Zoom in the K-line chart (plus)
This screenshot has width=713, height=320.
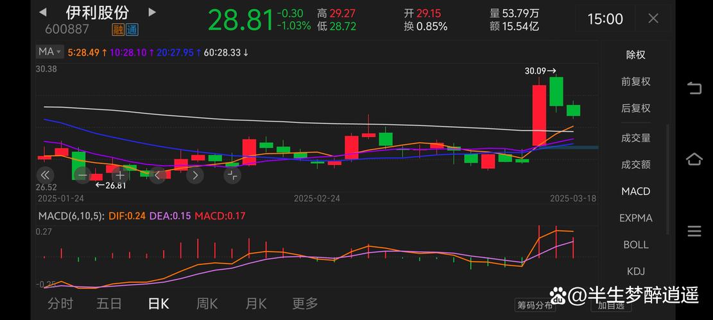(x=120, y=175)
